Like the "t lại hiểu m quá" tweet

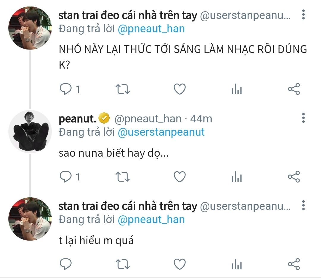180,264
